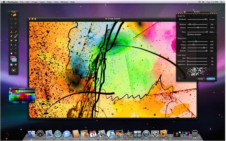Click the Diameter slider track
Viewport: 226px width, 141px height.
click(x=197, y=19)
